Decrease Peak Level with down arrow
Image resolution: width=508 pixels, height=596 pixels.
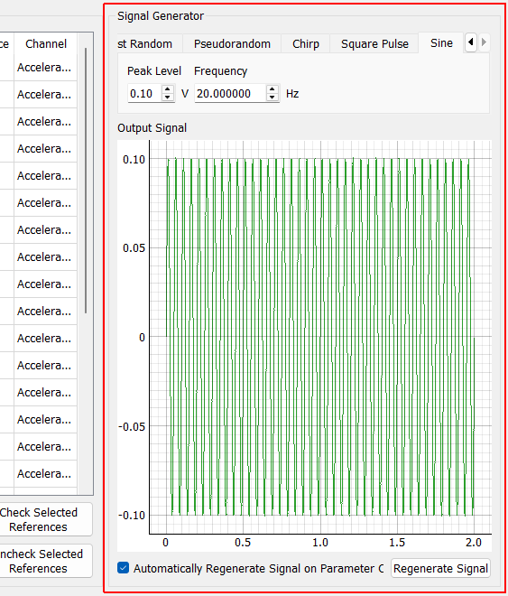point(168,98)
